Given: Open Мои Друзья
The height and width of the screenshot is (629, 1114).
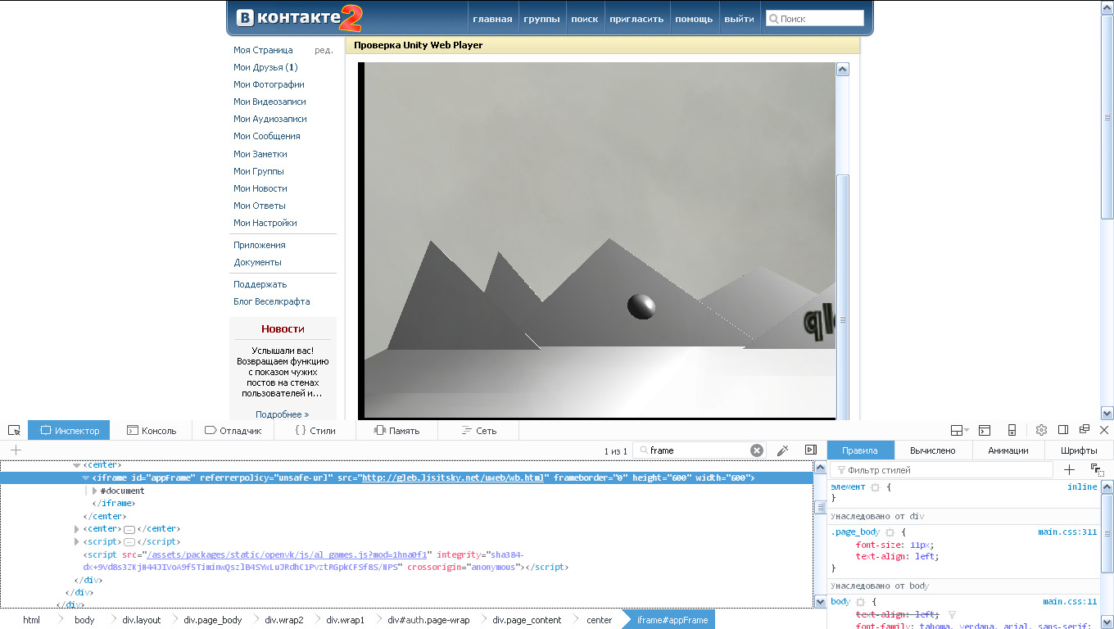Looking at the screenshot, I should click(x=265, y=67).
